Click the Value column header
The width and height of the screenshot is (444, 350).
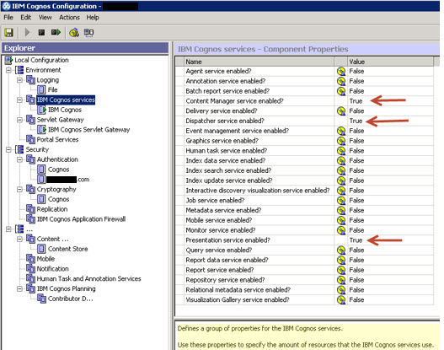(390, 62)
